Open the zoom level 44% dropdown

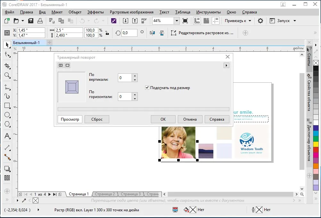177,21
